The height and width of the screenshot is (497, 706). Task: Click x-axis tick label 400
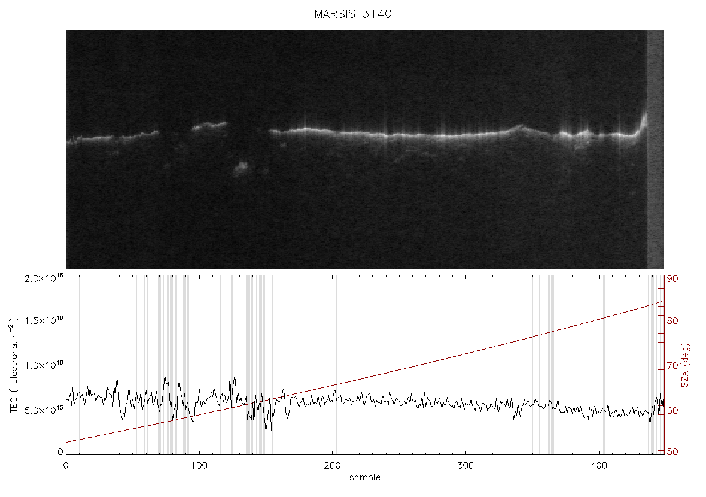598,466
